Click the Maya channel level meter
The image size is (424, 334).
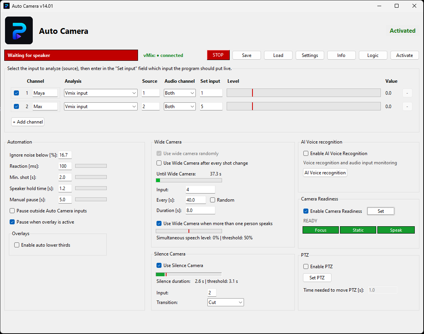tap(304, 93)
